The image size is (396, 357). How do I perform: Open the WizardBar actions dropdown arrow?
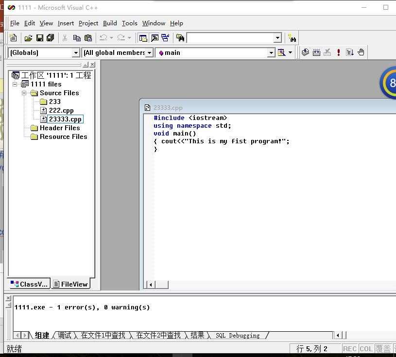pos(290,52)
